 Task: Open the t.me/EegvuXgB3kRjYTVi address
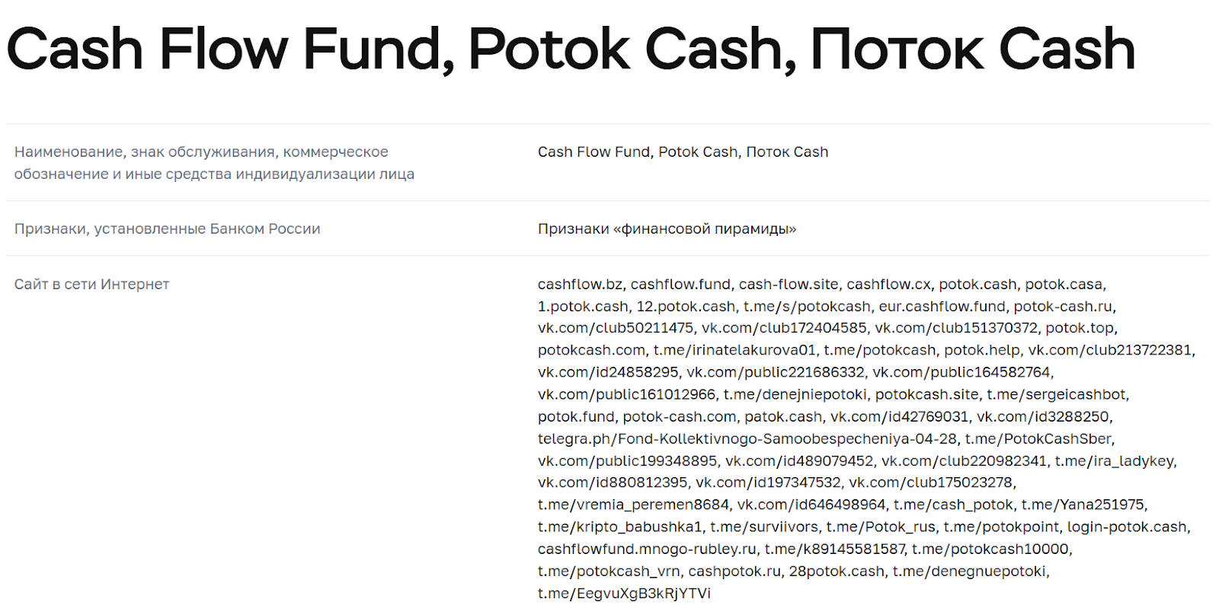(x=624, y=593)
